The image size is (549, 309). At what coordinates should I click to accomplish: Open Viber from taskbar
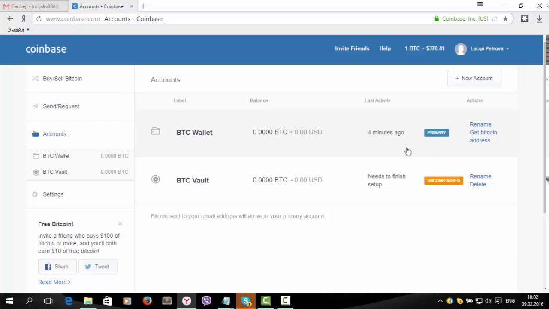tap(206, 301)
